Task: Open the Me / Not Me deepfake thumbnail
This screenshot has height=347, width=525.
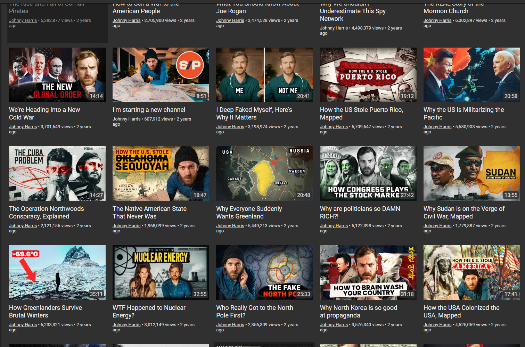Action: coord(264,75)
